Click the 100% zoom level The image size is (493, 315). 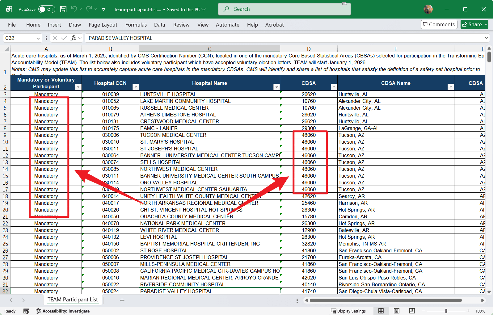[480, 311]
